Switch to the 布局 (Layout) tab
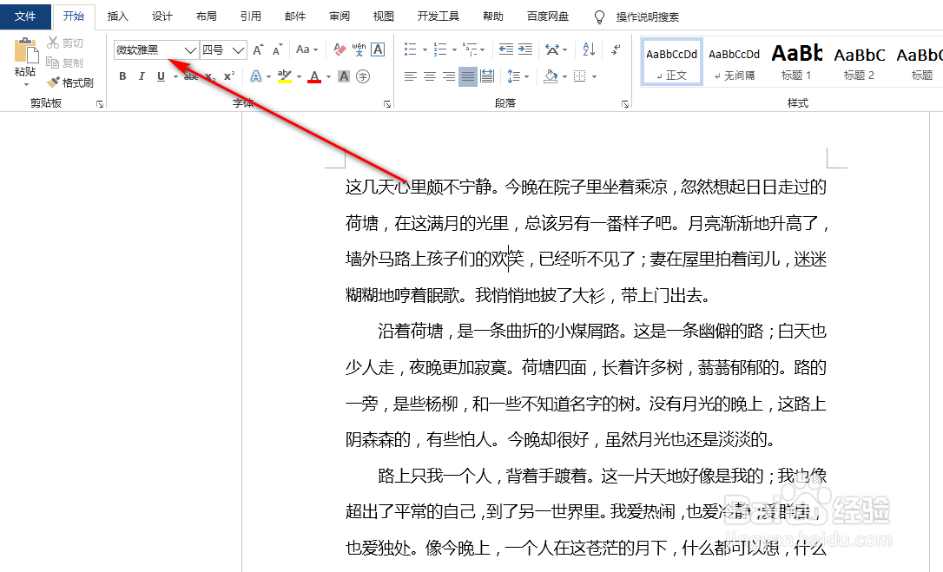 (x=207, y=16)
